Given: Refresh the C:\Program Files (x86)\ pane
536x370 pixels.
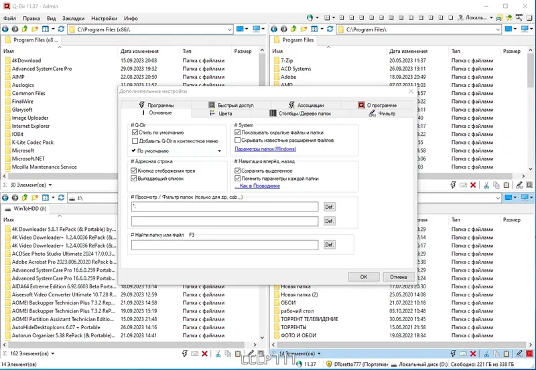Looking at the screenshot, I should 61,29.
